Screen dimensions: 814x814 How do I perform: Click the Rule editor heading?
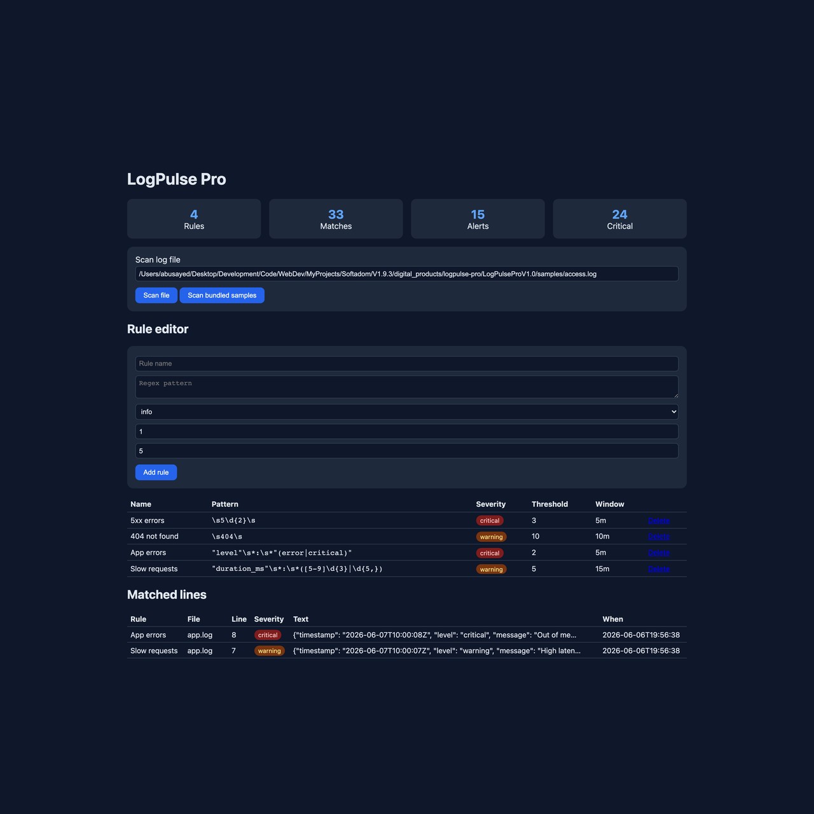click(158, 329)
